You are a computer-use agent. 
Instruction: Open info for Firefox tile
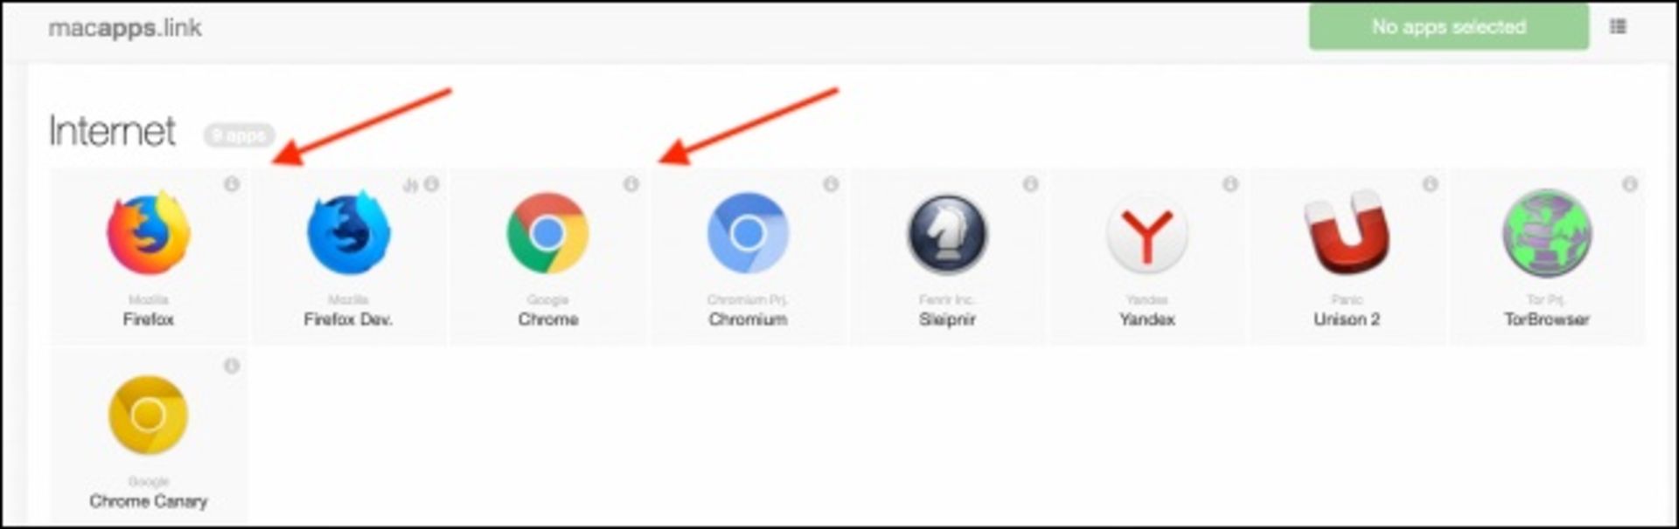point(232,184)
